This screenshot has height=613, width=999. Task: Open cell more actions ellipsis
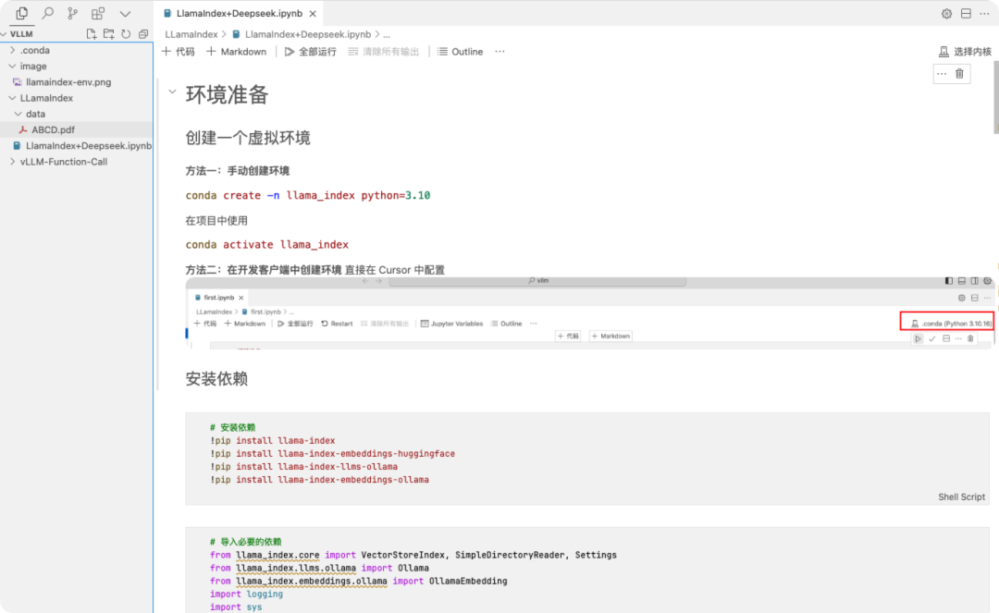tap(942, 74)
